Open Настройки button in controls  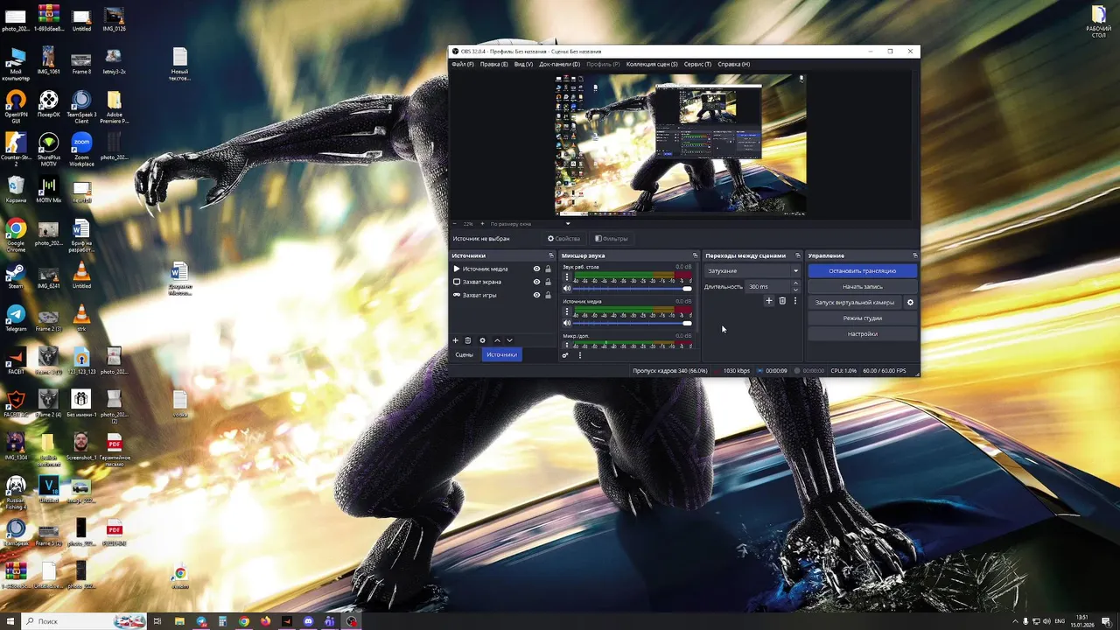[862, 334]
